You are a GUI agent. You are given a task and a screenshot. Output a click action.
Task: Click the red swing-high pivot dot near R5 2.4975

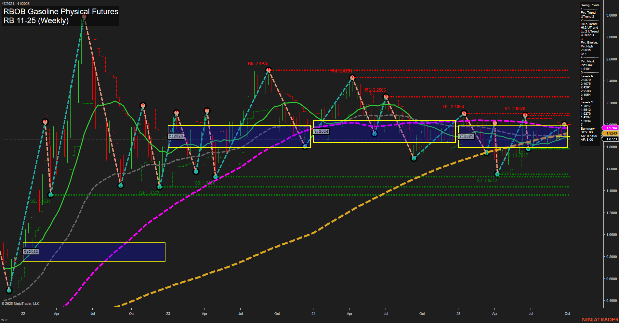click(x=269, y=69)
